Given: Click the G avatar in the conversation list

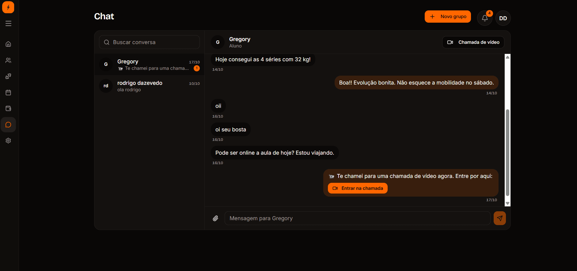Looking at the screenshot, I should (106, 64).
